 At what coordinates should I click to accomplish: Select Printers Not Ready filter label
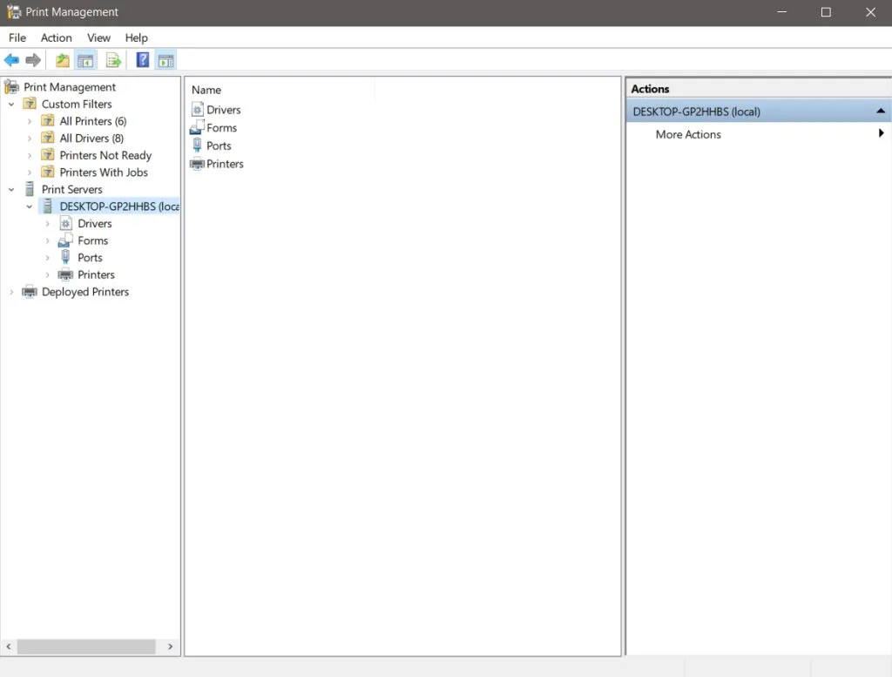[105, 155]
